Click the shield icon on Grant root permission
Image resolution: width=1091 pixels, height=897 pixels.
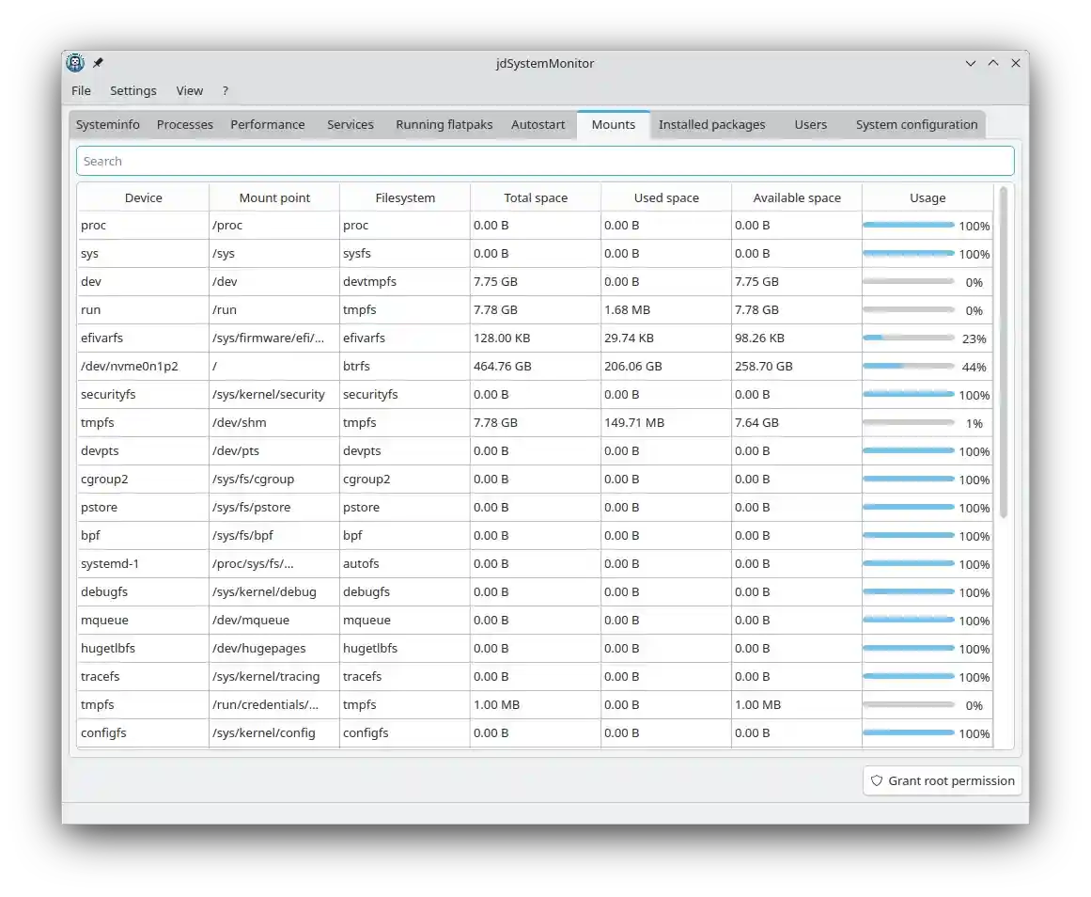877,780
